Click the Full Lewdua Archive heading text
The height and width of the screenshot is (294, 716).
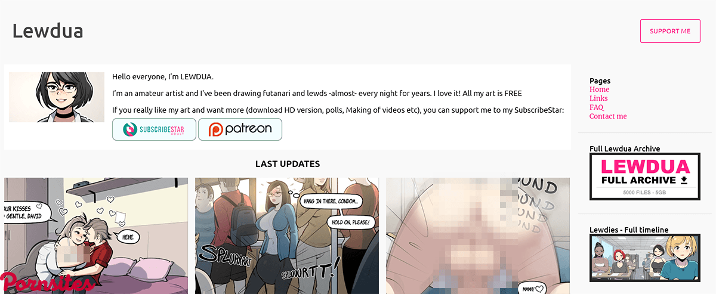[625, 149]
